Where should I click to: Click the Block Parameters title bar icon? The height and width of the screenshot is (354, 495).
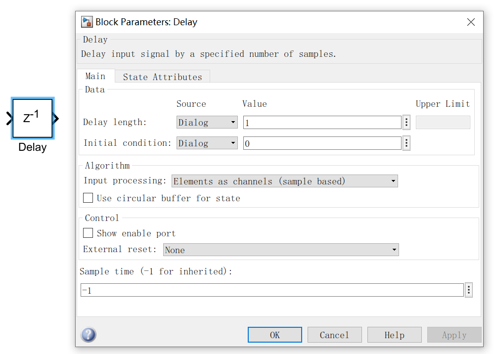coord(87,22)
